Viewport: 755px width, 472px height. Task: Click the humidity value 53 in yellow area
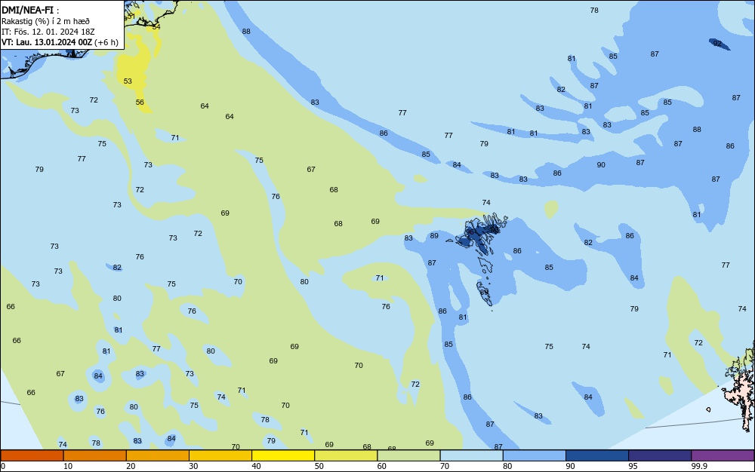[x=128, y=81]
